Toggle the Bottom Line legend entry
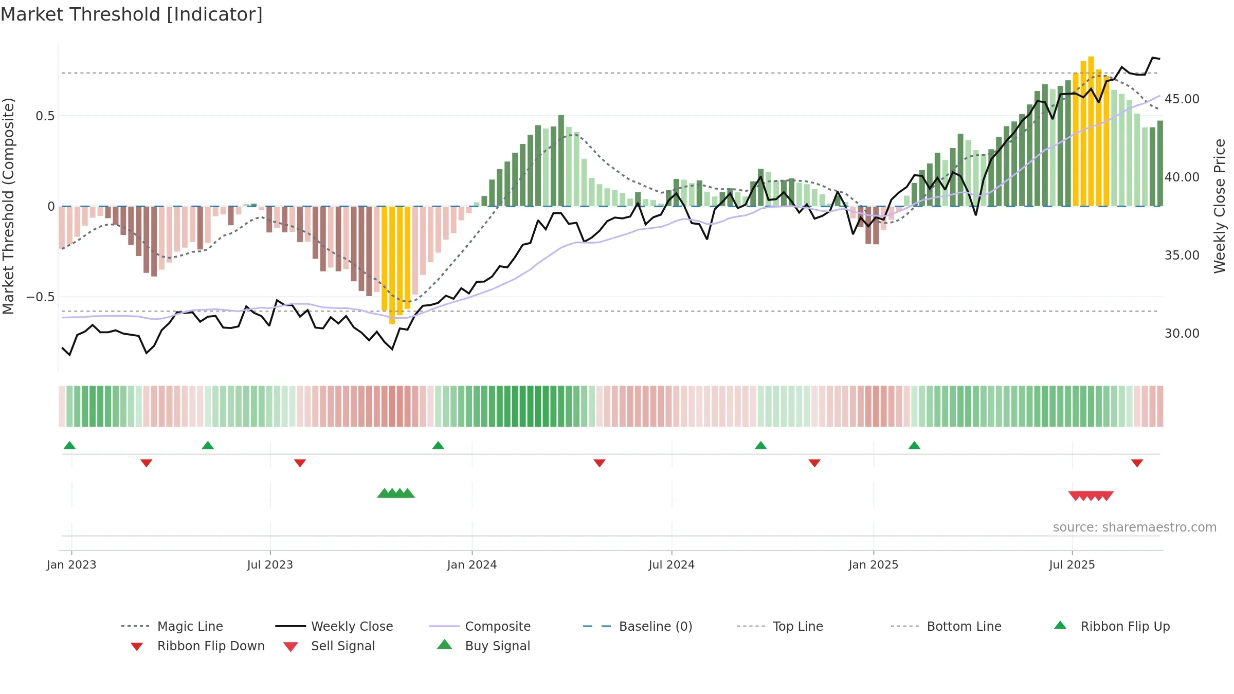 coord(946,626)
